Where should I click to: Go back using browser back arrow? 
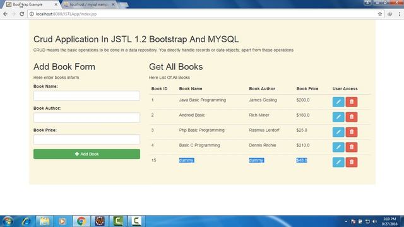tap(6, 14)
